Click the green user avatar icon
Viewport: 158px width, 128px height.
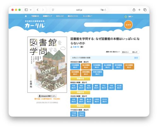[x=126, y=16]
